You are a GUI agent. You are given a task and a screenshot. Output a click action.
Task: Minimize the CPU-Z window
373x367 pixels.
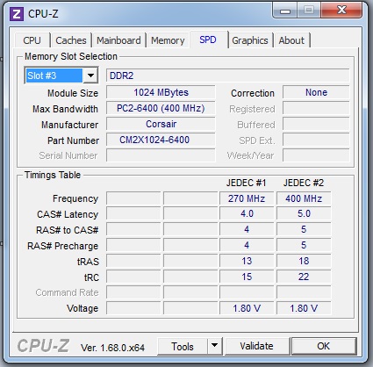click(x=285, y=11)
